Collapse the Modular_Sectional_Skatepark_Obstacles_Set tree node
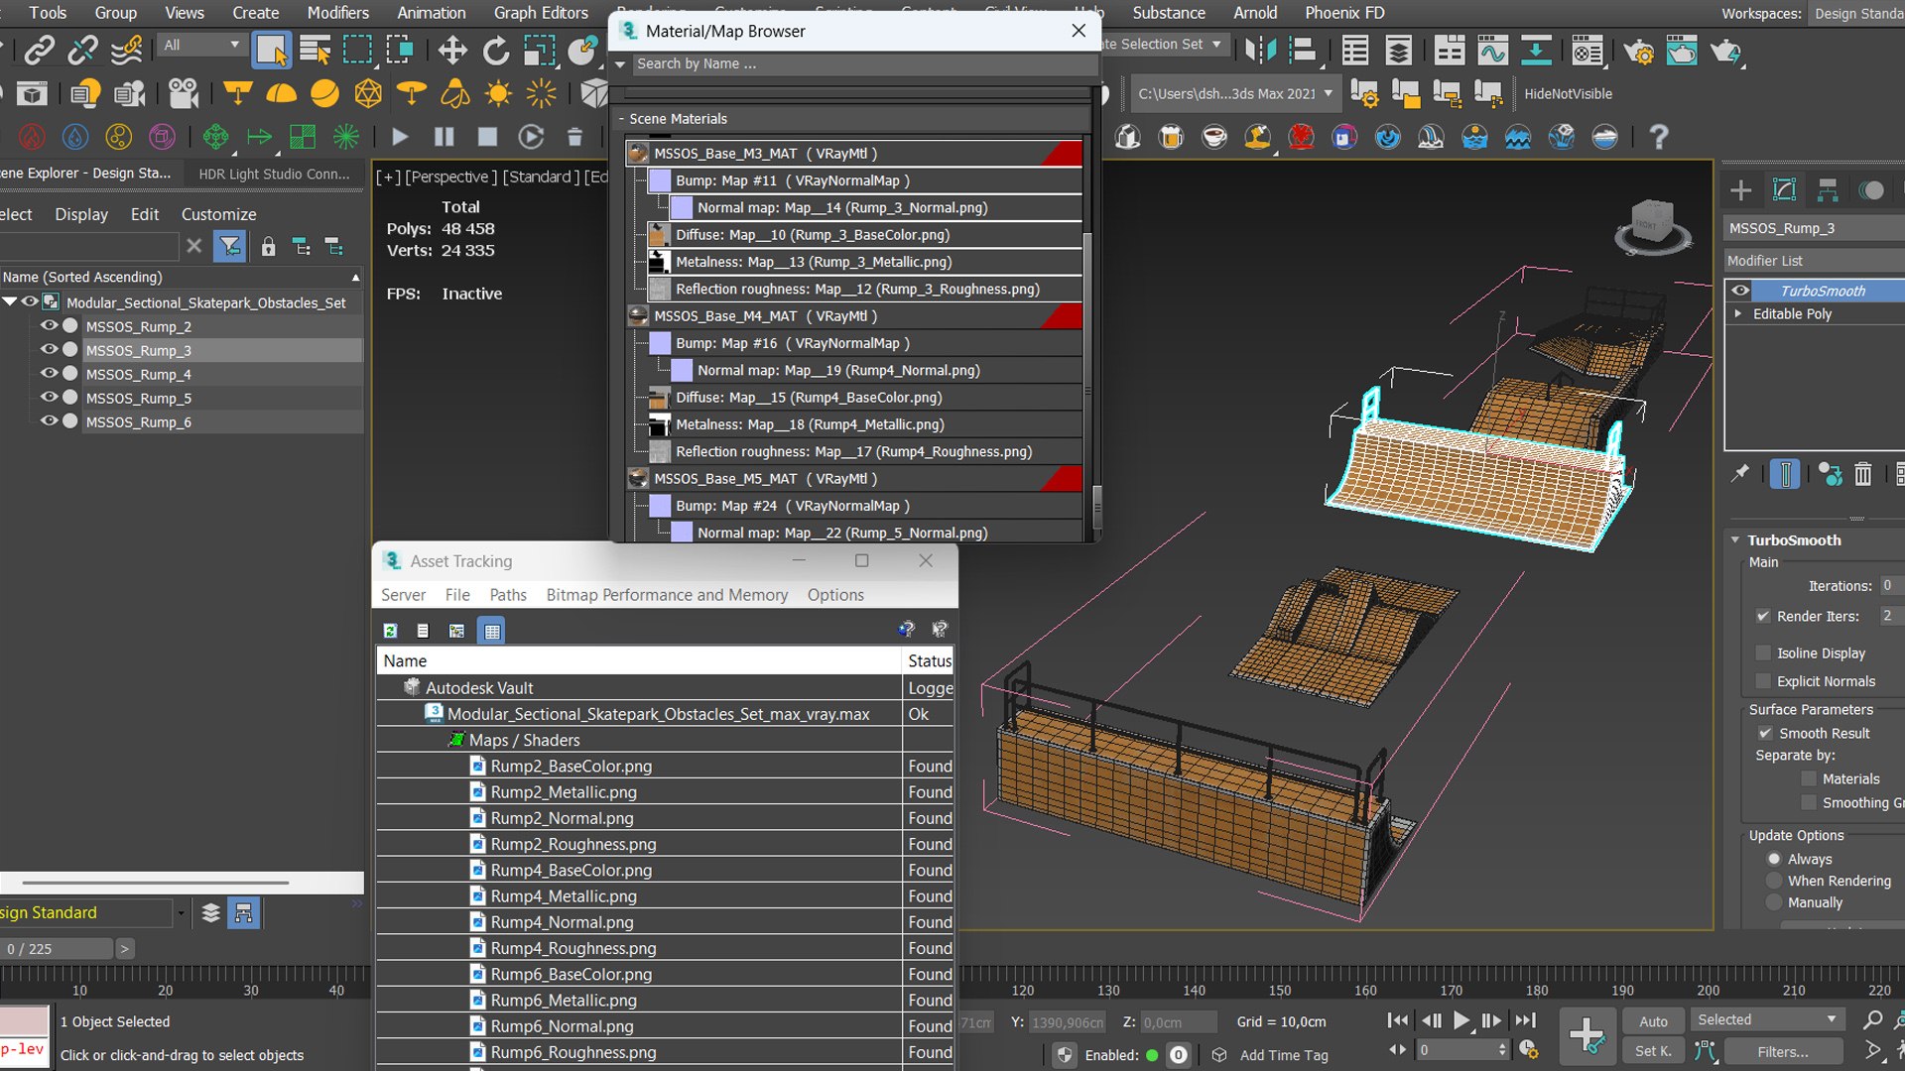 coord(10,302)
